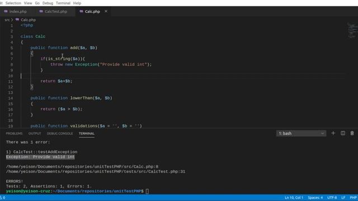This screenshot has height=201, width=358.
Task: Click the is_string($a) condition
Action: [x=64, y=59]
